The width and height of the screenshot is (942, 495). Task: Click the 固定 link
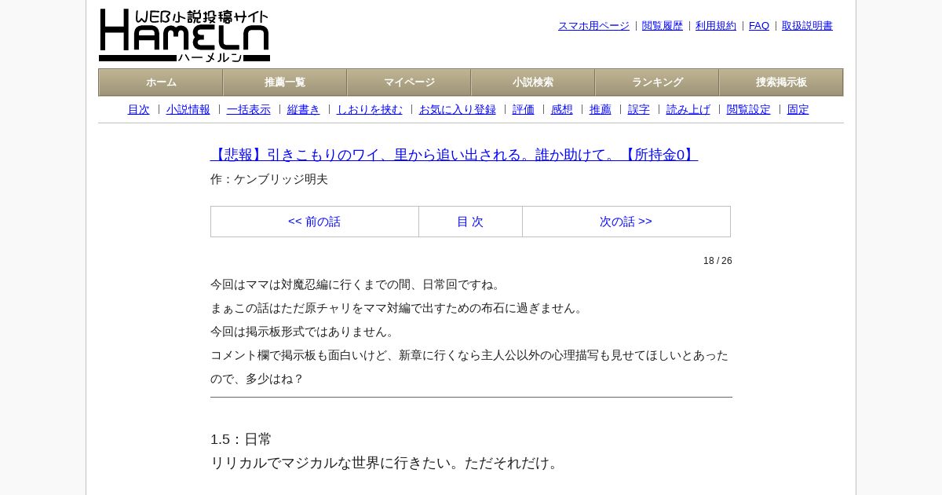click(798, 109)
